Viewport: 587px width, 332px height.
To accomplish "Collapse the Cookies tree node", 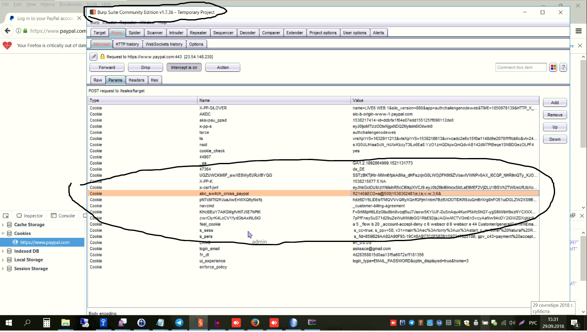I will click(x=3, y=233).
